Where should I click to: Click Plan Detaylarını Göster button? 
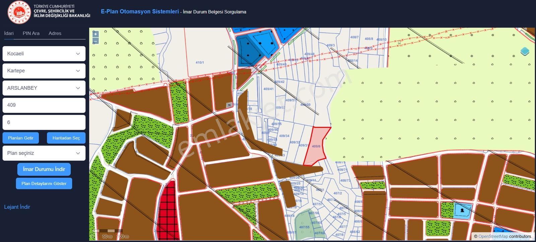pos(44,183)
